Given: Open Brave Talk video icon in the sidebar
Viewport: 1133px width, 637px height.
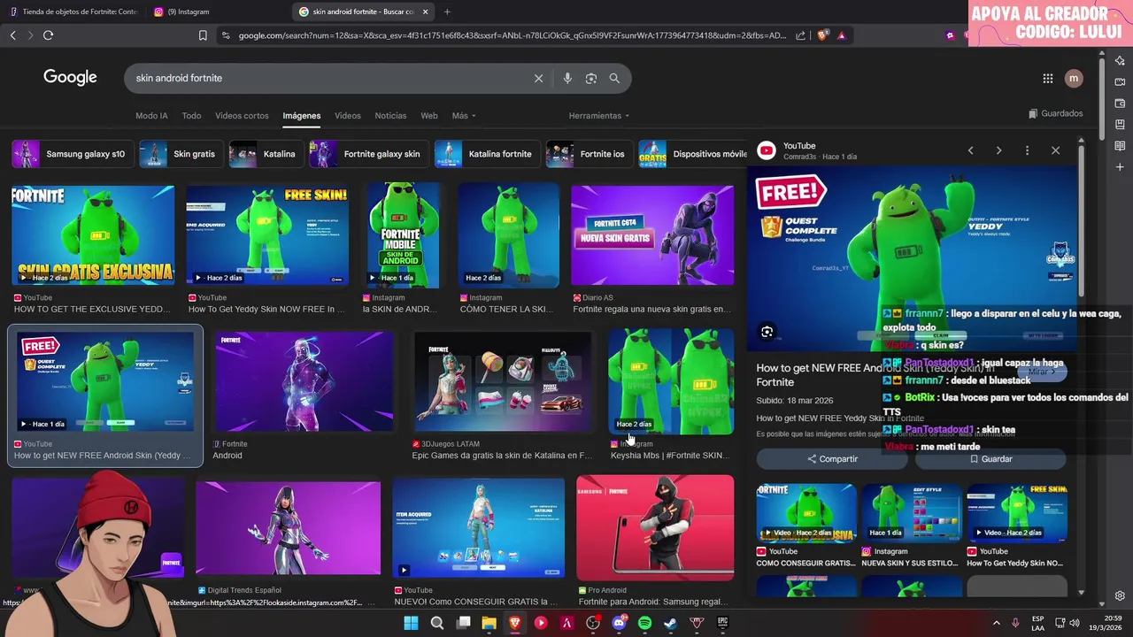Looking at the screenshot, I should coord(1120,81).
